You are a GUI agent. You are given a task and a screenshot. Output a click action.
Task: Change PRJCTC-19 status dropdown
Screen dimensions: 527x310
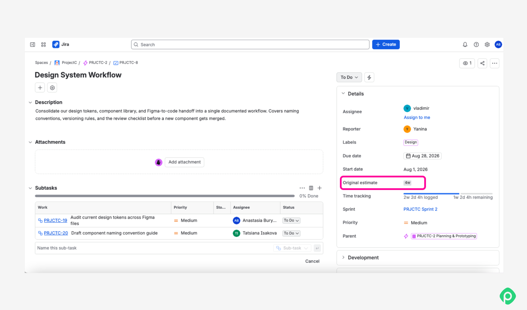coord(291,220)
